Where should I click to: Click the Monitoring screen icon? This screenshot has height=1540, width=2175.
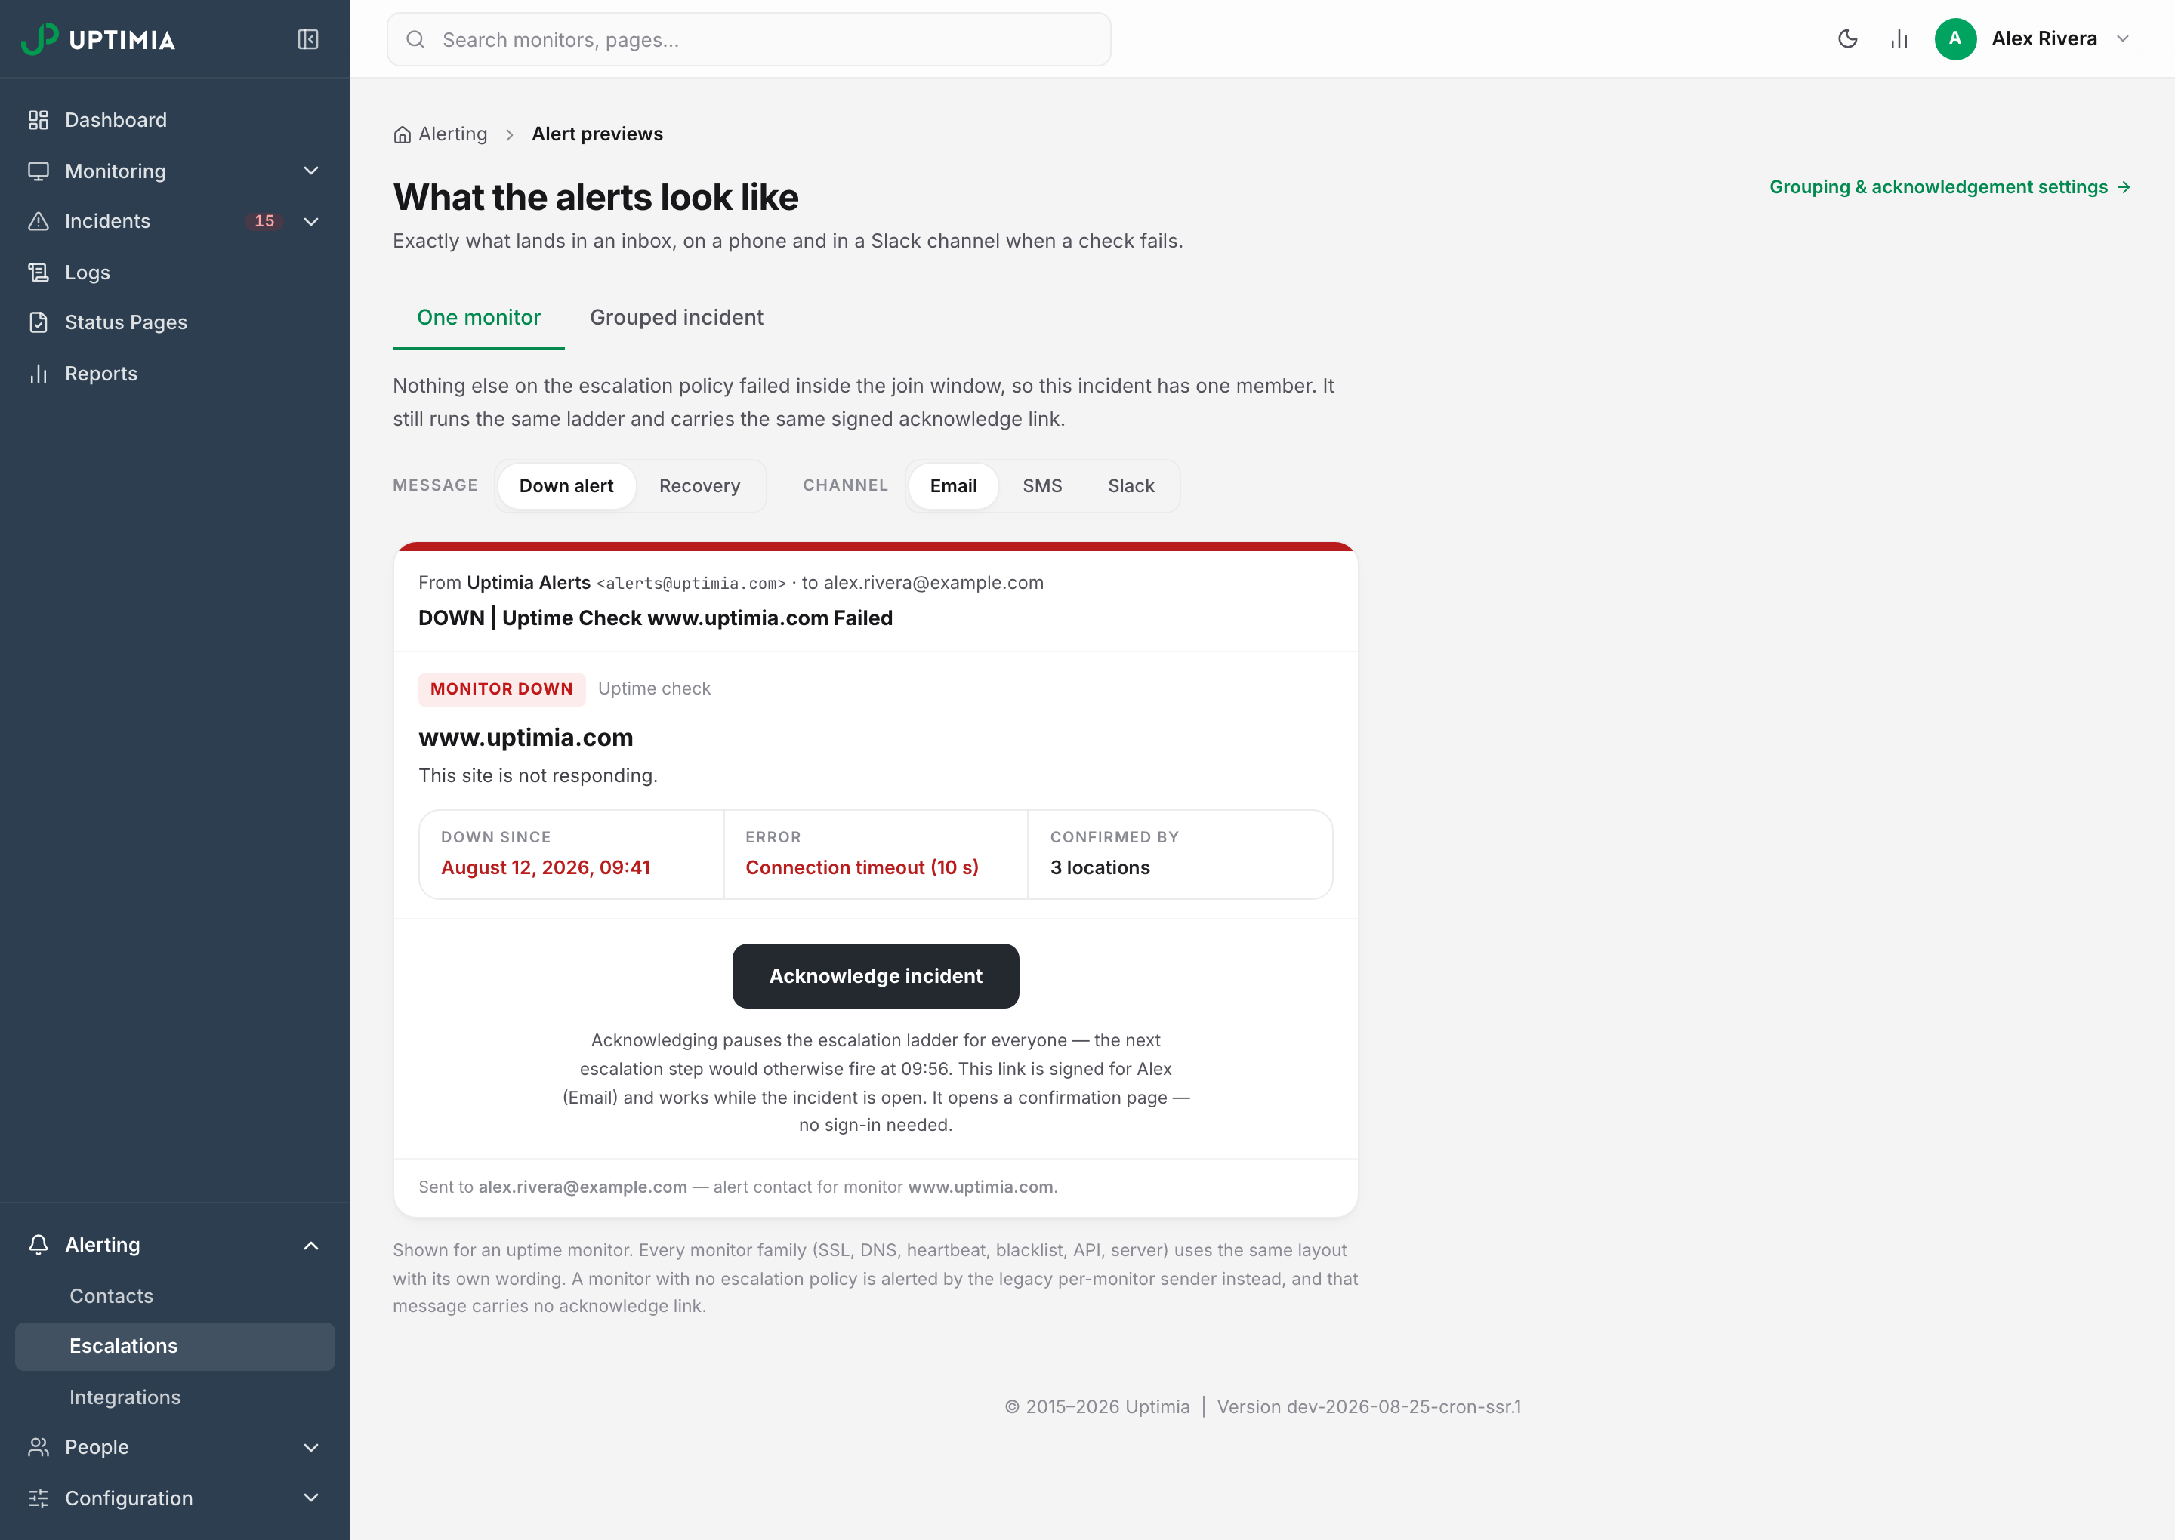pos(38,171)
